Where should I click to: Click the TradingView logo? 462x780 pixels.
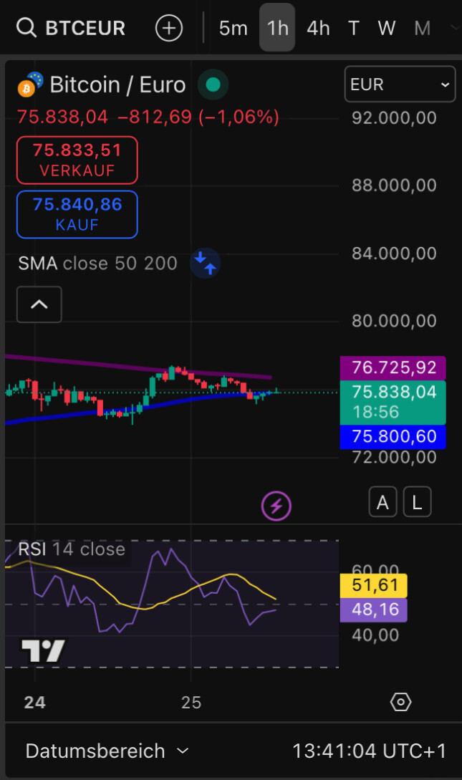[x=43, y=650]
